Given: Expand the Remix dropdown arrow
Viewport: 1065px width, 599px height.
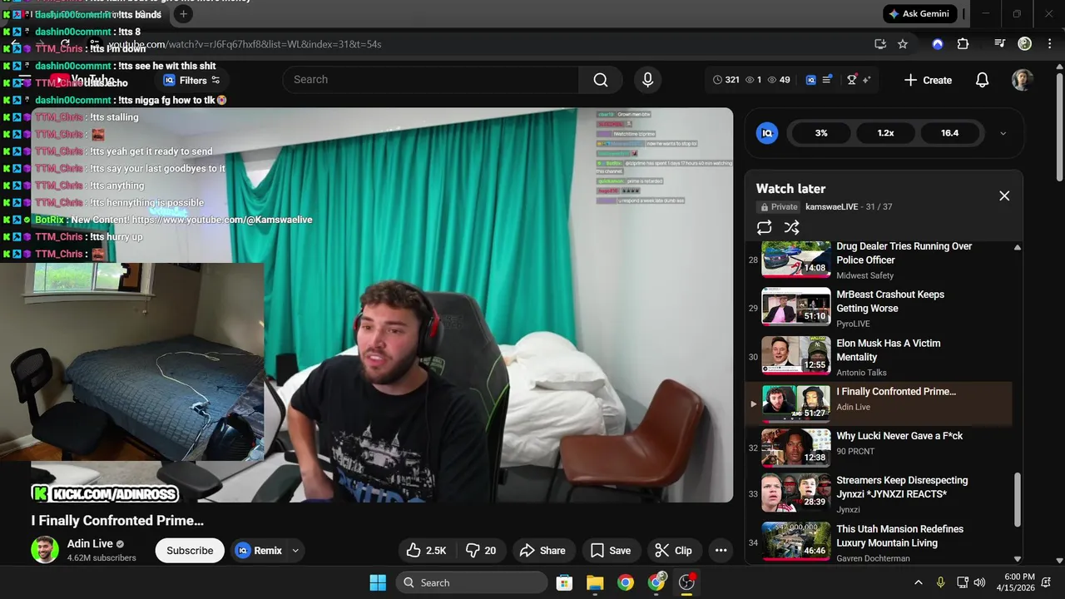Looking at the screenshot, I should pyautogui.click(x=295, y=550).
